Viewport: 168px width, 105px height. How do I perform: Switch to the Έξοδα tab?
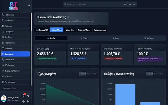(84, 38)
